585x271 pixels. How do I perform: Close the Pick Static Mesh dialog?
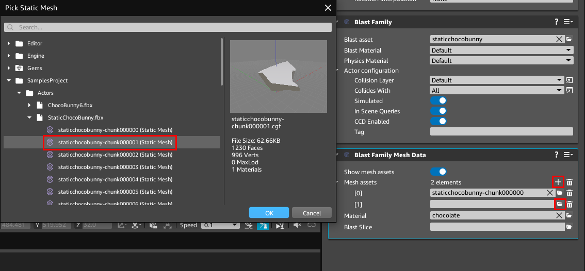(328, 8)
